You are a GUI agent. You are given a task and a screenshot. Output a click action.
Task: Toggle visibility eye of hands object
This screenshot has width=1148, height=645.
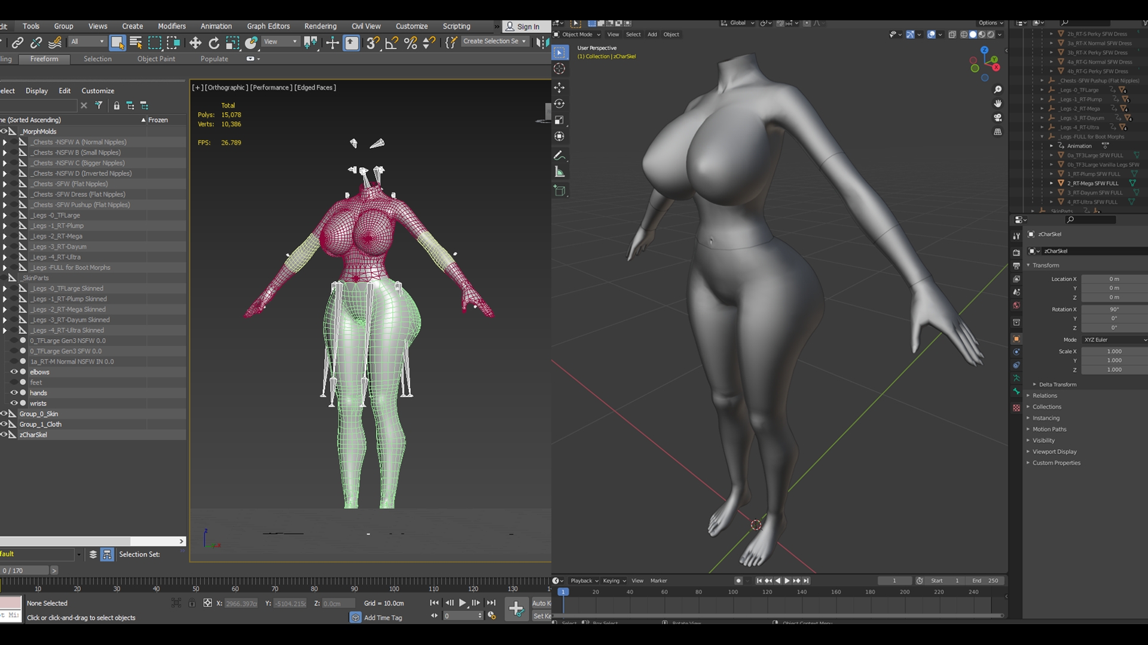tap(14, 392)
